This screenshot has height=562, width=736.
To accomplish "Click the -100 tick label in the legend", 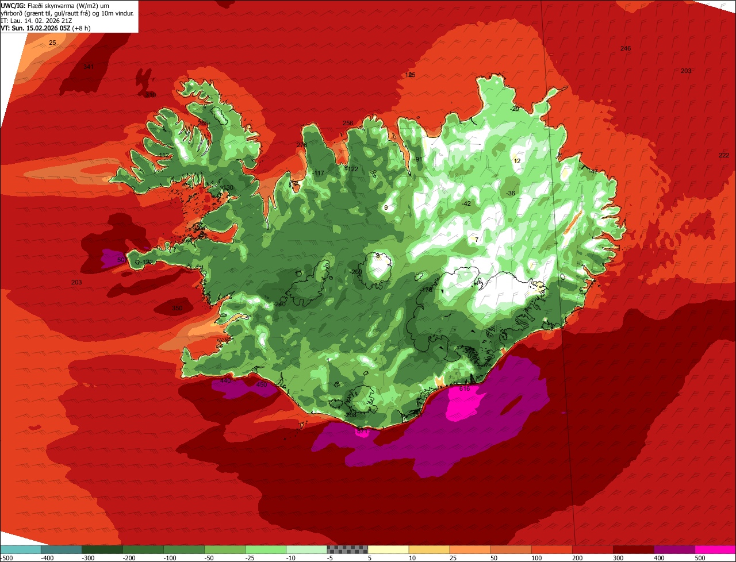I will (x=170, y=557).
